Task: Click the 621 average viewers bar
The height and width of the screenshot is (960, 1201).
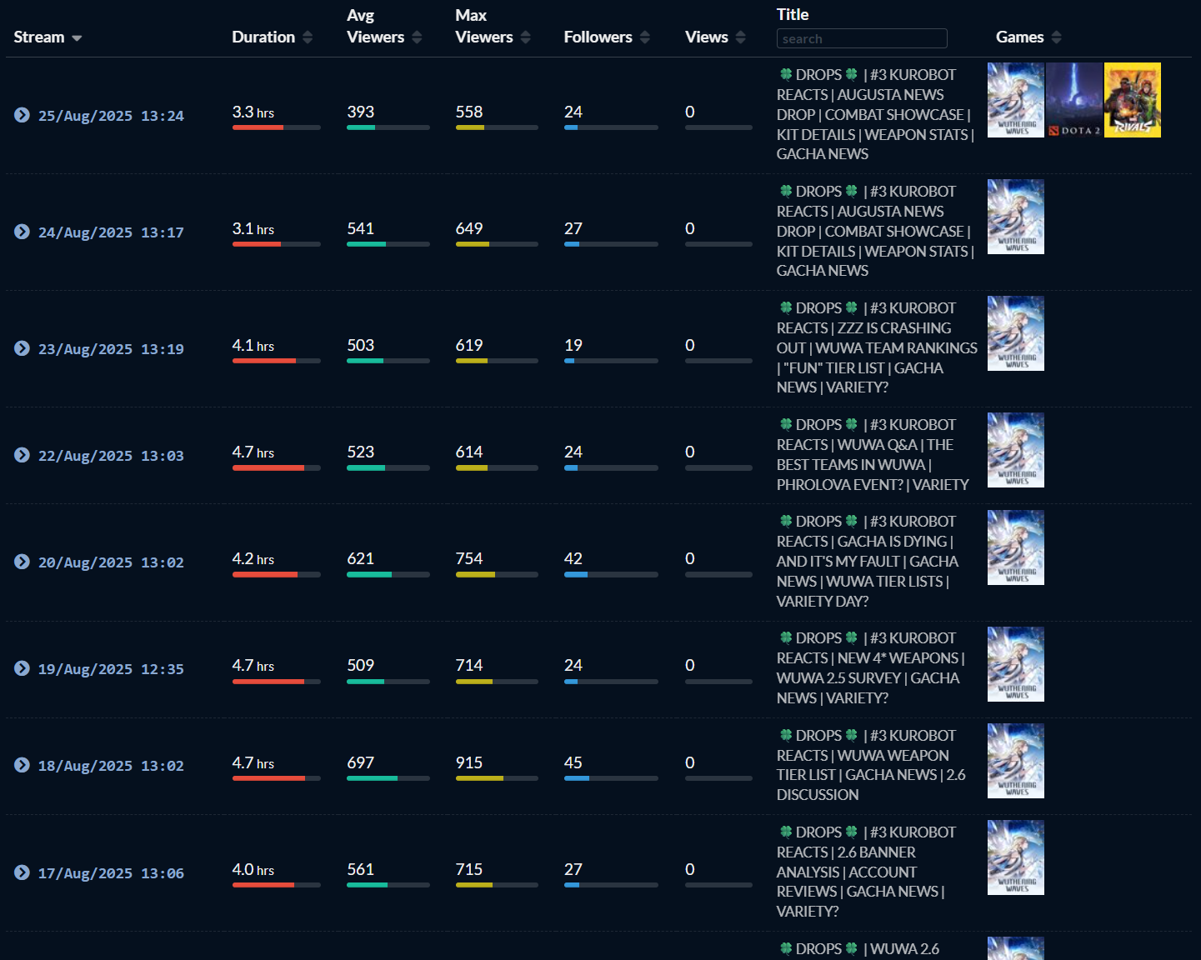Action: click(388, 574)
